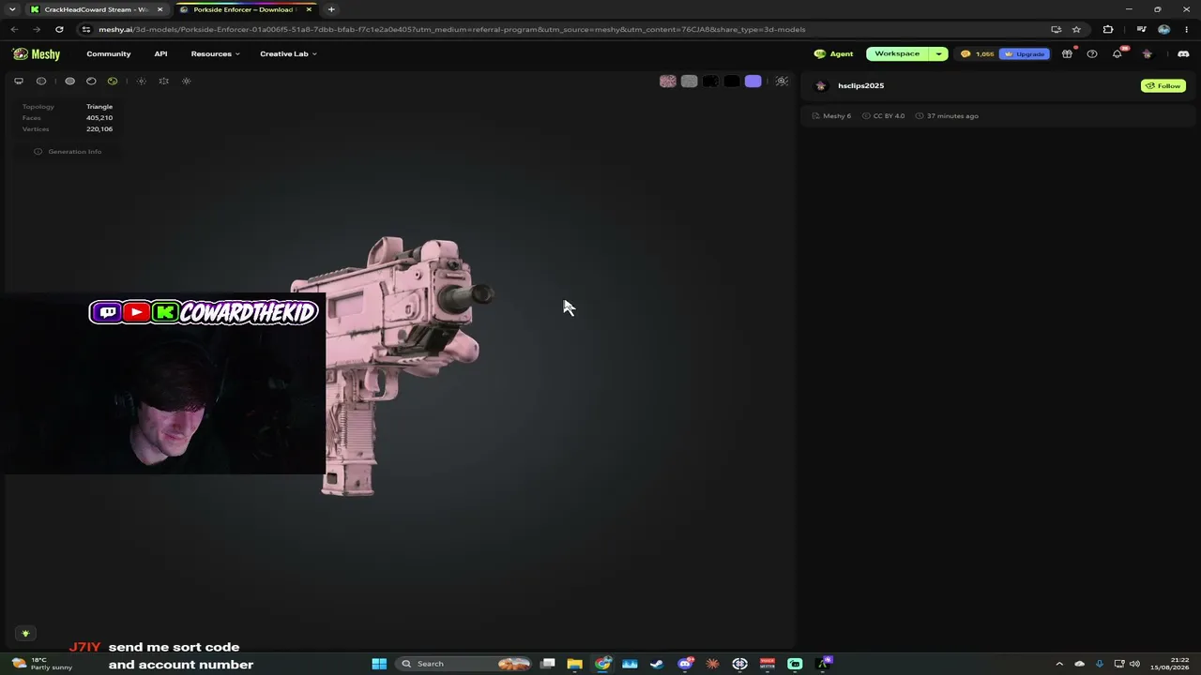
Task: Open the Agent feature
Action: coord(834,54)
